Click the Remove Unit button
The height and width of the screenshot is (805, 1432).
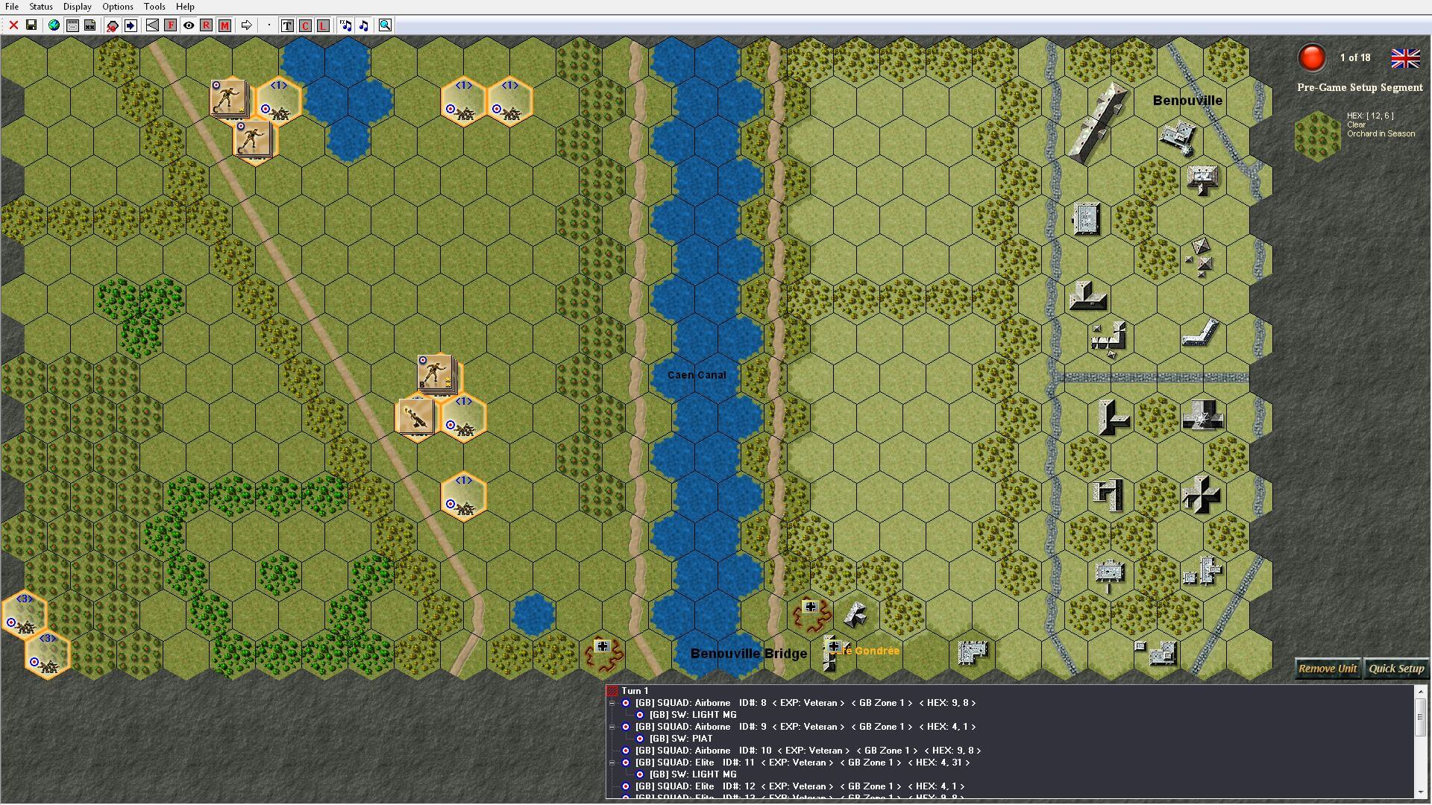click(1327, 669)
